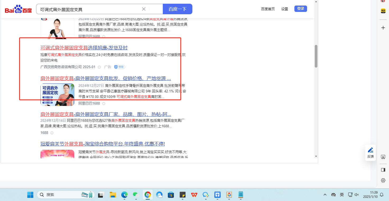
Task: Open the 冠爱肩关节外展支具 Taobao result link
Action: click(103, 144)
